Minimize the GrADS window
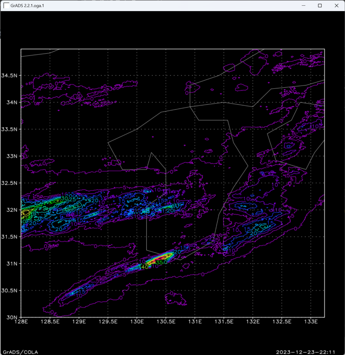 pos(303,6)
